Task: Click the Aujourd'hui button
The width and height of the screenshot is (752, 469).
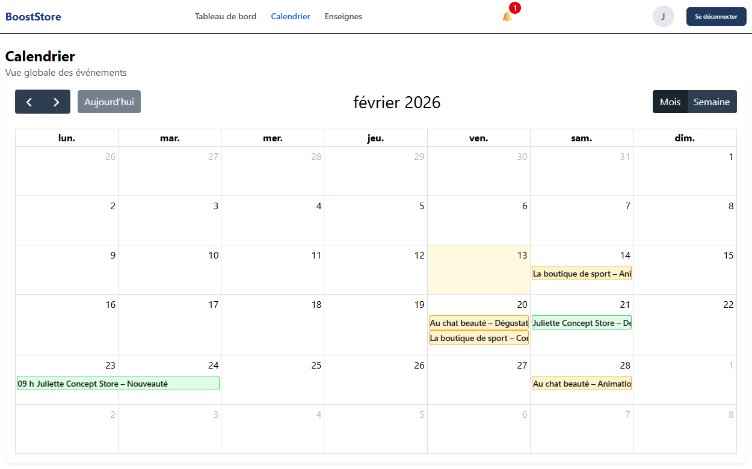Action: click(109, 102)
